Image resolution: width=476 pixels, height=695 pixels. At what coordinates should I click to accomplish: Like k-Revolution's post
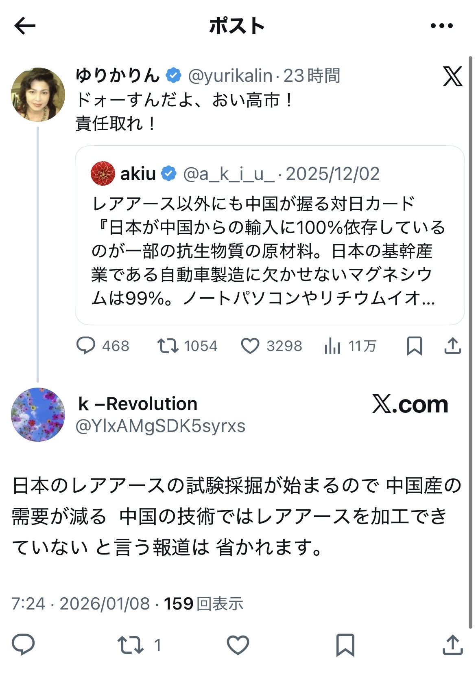pos(238,645)
